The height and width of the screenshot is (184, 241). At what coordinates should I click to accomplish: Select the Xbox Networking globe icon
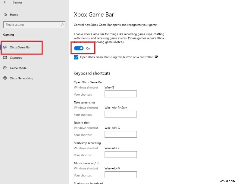pyautogui.click(x=5, y=78)
